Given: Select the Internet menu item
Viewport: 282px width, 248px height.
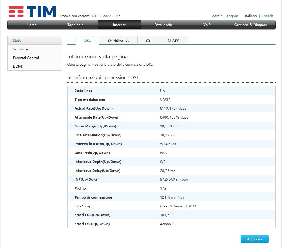Looking at the screenshot, I should (x=119, y=25).
